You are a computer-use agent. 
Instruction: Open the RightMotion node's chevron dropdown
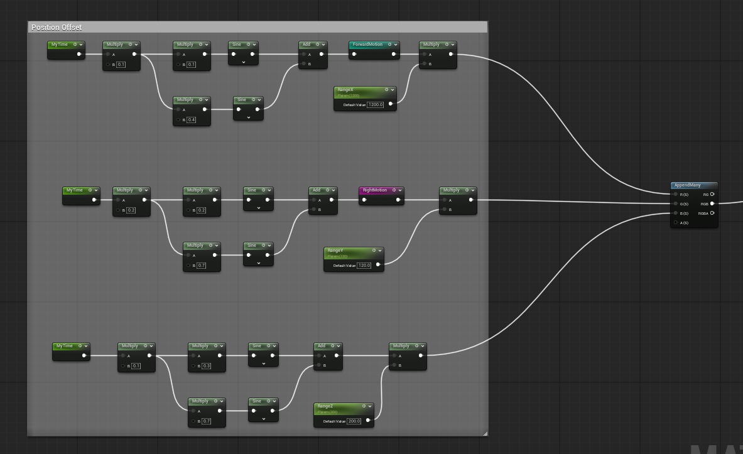pos(399,190)
